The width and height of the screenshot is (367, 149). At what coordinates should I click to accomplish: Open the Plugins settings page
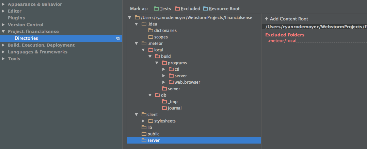tap(16, 18)
